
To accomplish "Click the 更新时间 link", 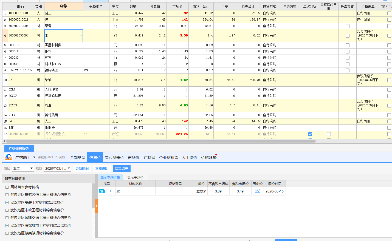I will click(x=82, y=169).
